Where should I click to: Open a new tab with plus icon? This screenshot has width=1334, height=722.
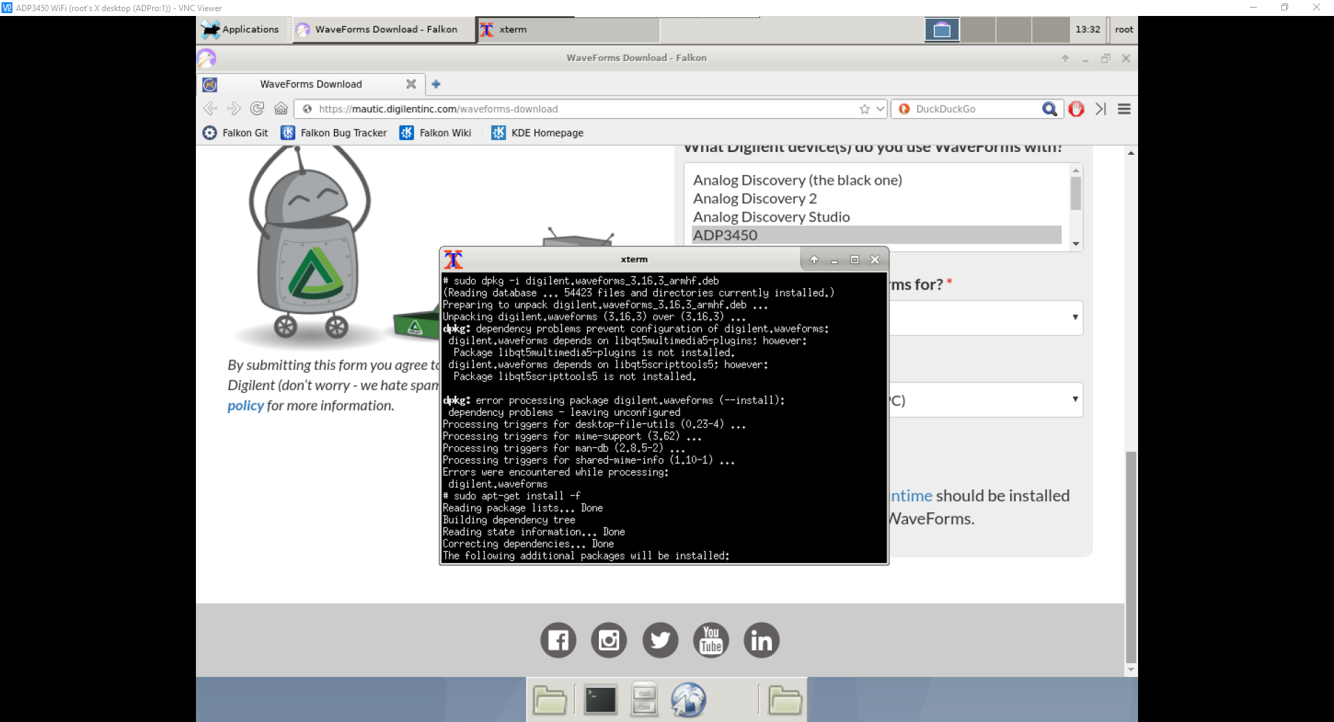point(436,84)
